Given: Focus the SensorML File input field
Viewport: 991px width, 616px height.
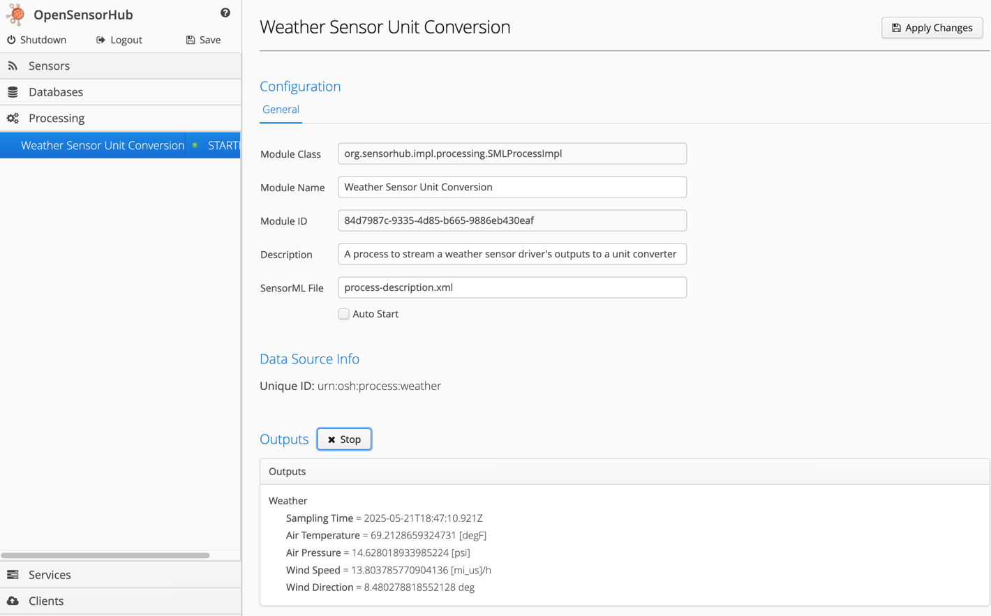Looking at the screenshot, I should [512, 287].
